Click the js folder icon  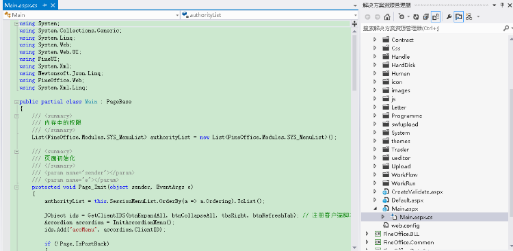[x=385, y=99]
